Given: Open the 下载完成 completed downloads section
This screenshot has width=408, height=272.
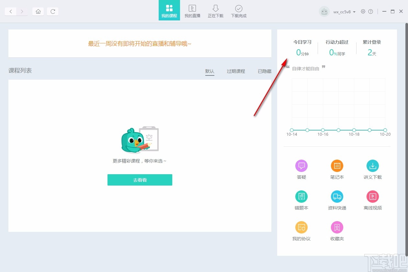Looking at the screenshot, I should point(239,10).
